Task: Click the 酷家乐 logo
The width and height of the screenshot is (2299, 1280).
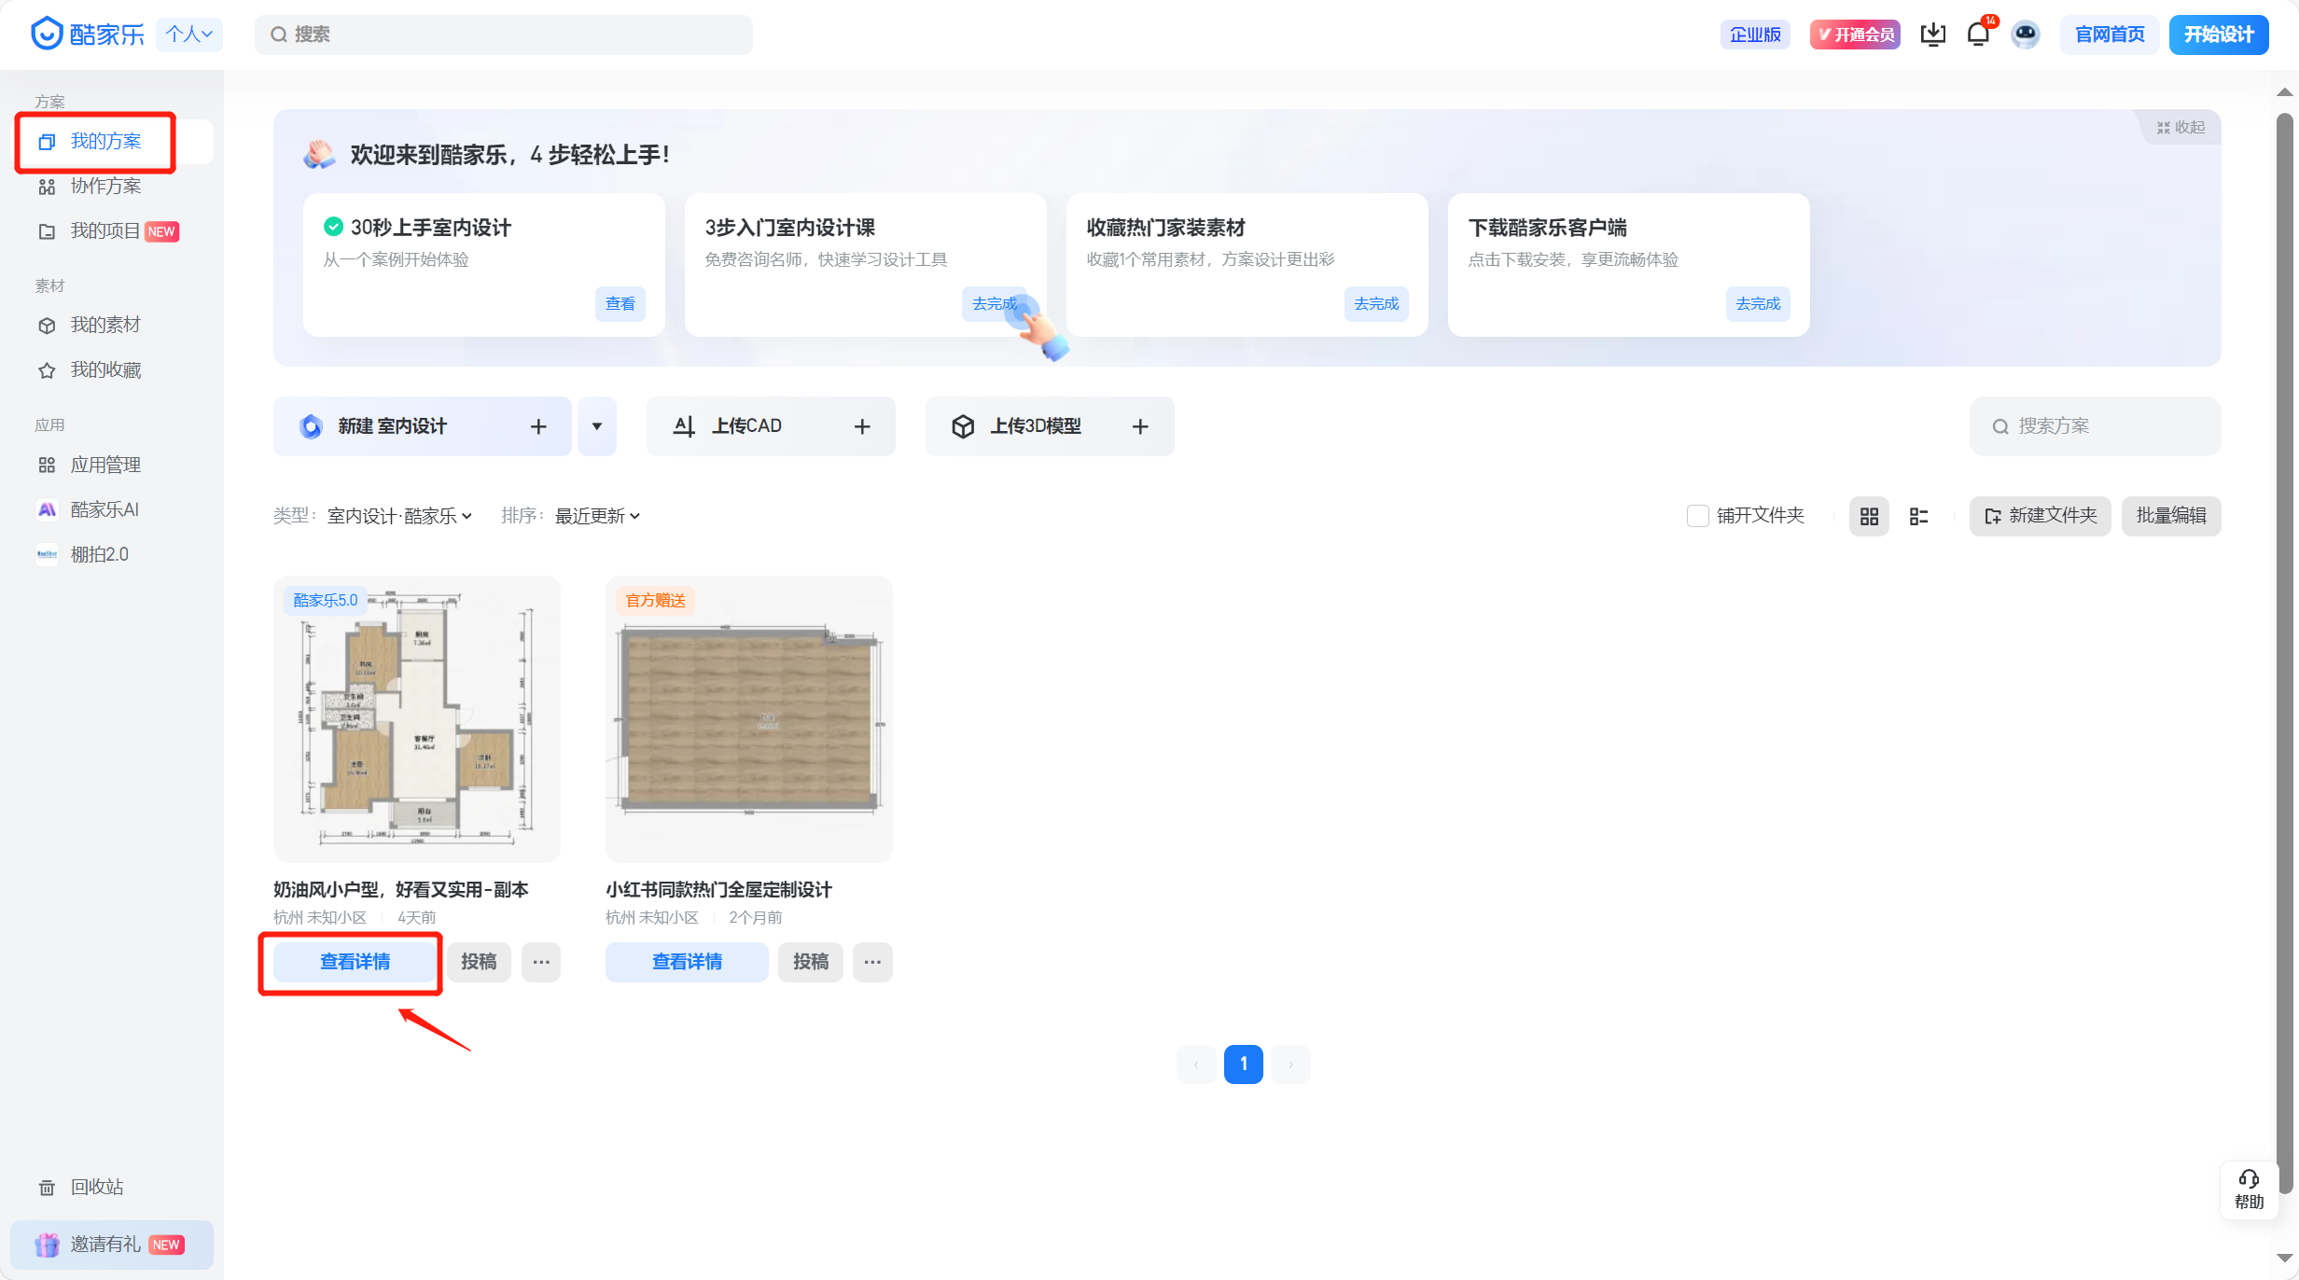Action: pos(88,35)
